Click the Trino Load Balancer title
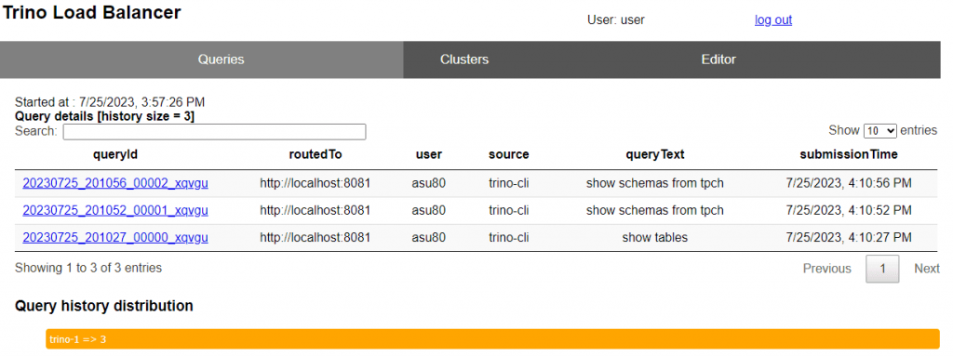This screenshot has height=356, width=953. click(x=92, y=12)
